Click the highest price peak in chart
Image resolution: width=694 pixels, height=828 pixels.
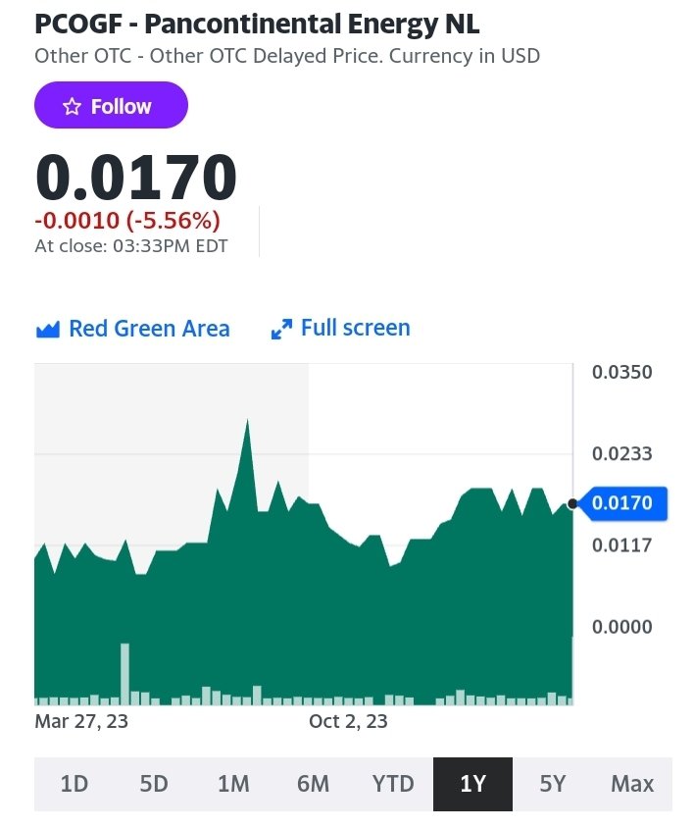pos(248,421)
